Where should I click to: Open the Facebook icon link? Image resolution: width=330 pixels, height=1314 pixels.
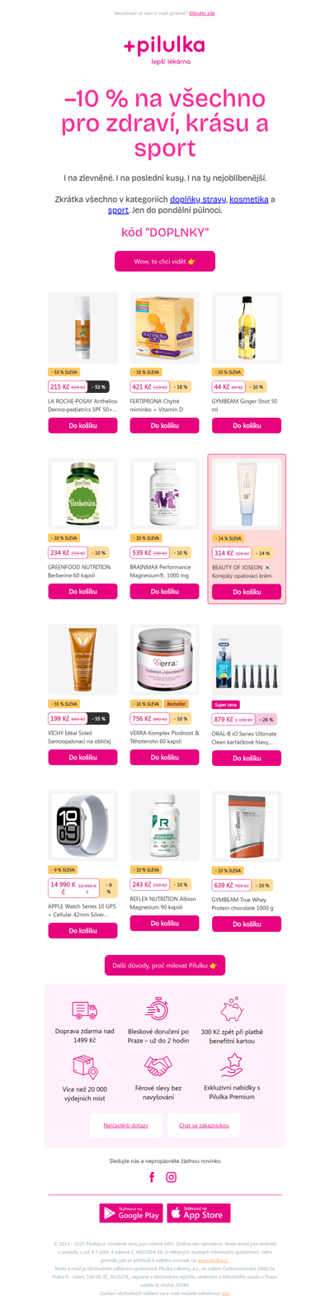[152, 1177]
